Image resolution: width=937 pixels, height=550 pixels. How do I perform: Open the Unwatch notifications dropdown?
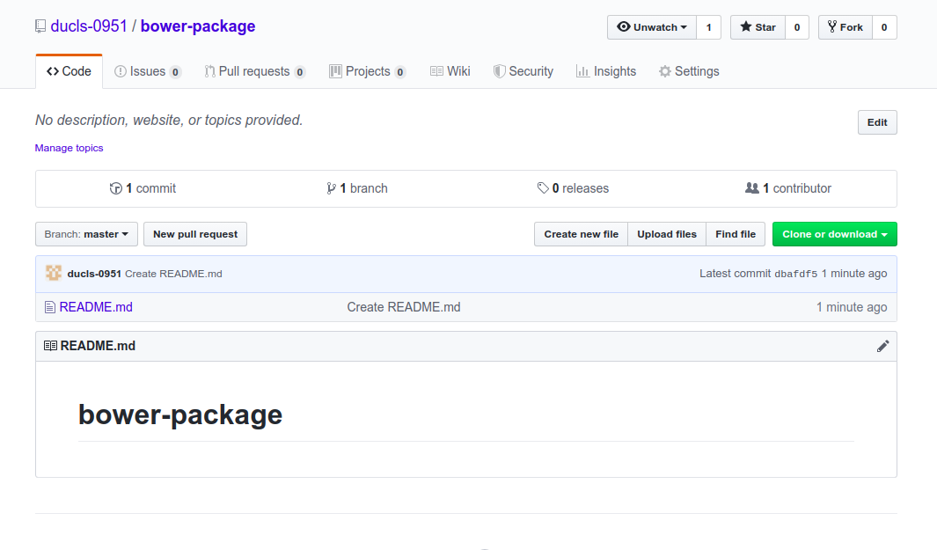point(652,27)
